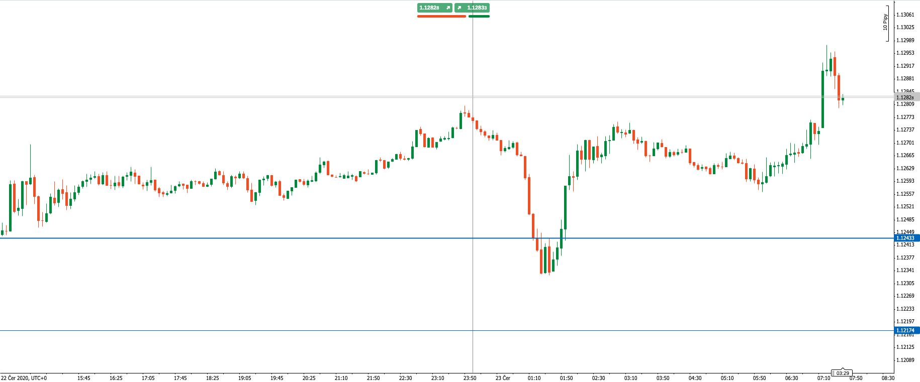Image resolution: width=920 pixels, height=382 pixels.
Task: Select the blue 1.12174 price line tag
Action: (907, 330)
